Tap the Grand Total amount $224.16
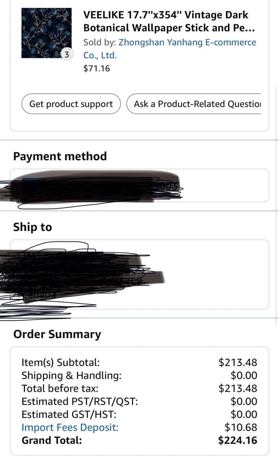279x463 pixels. (x=238, y=440)
